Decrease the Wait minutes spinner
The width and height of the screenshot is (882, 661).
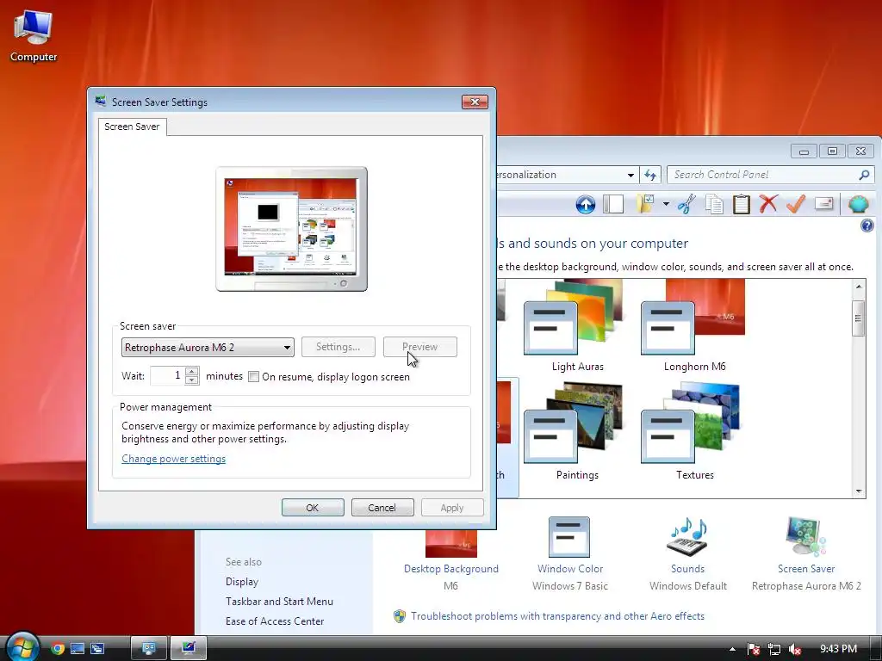coord(192,380)
